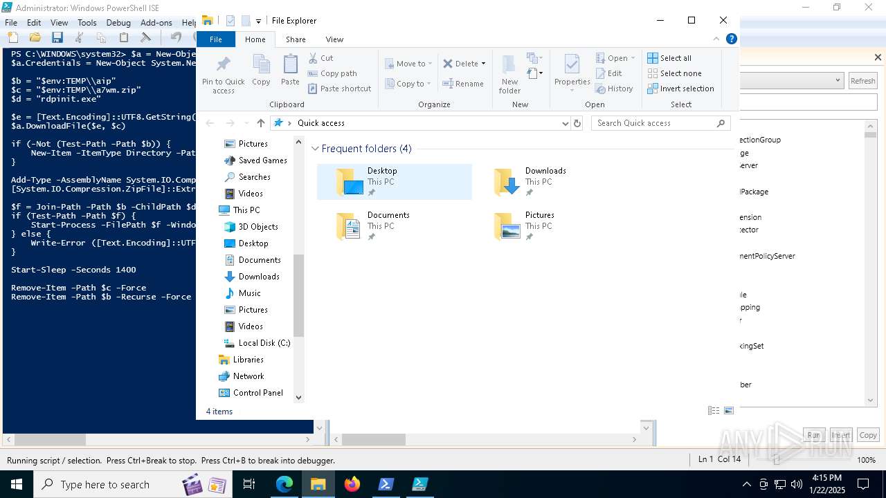Switch to the View ribbon tab

click(x=334, y=39)
